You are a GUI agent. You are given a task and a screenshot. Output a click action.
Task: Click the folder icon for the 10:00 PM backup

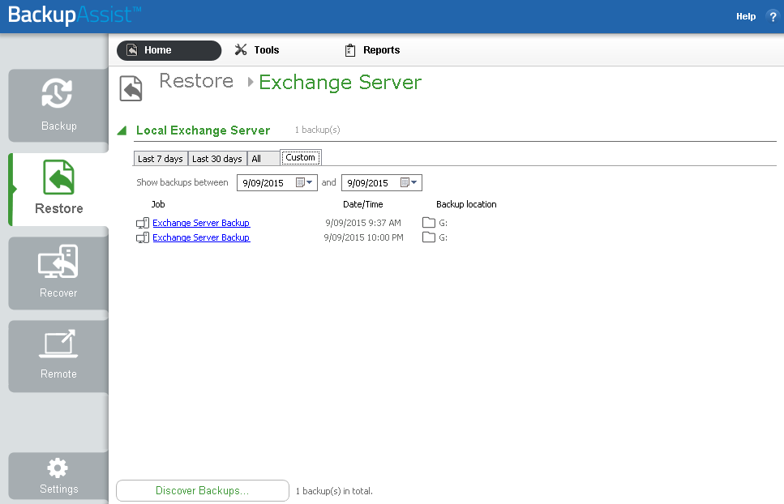tap(429, 237)
